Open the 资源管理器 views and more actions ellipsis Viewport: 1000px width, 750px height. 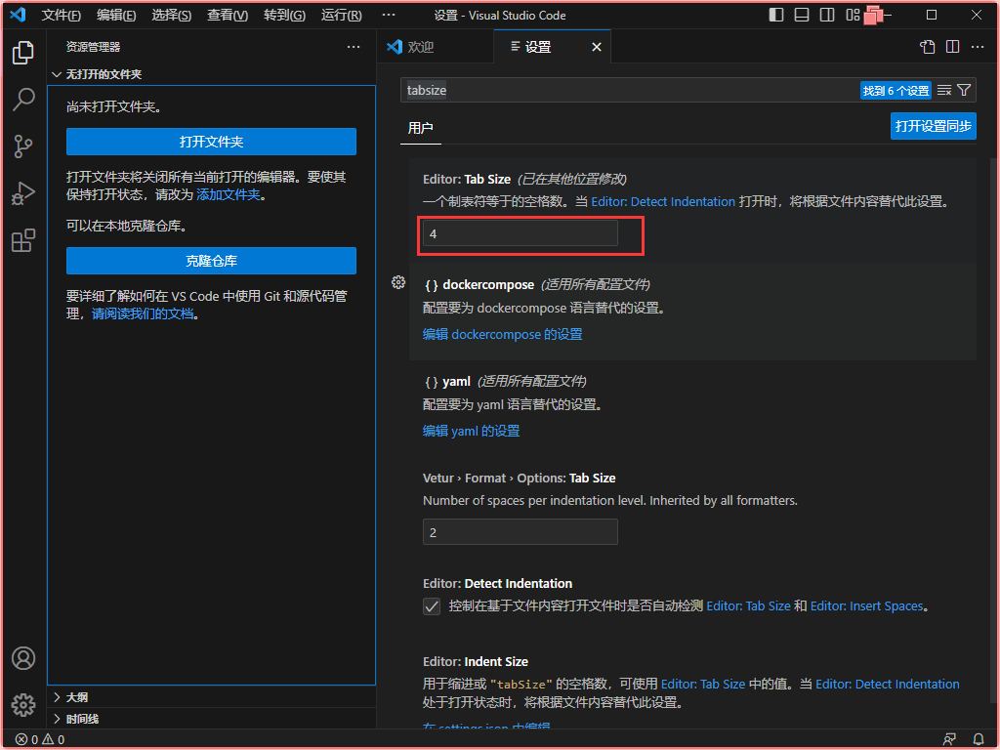tap(354, 47)
